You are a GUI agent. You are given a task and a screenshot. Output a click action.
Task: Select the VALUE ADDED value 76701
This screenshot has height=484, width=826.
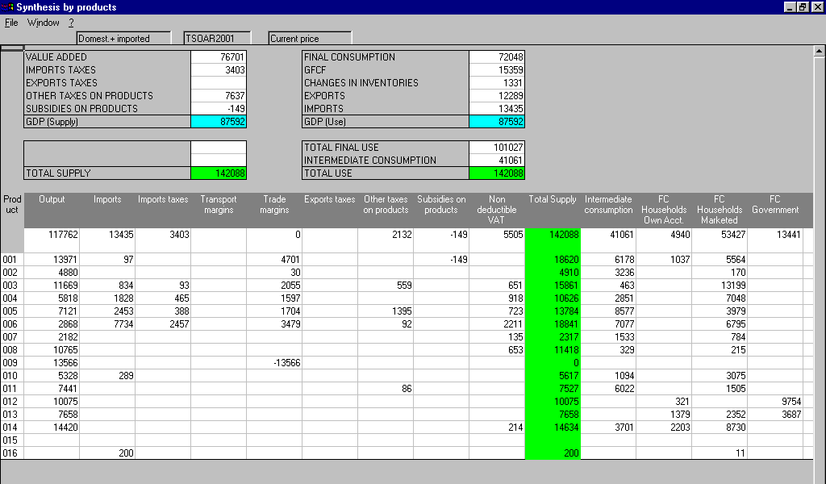(x=219, y=57)
